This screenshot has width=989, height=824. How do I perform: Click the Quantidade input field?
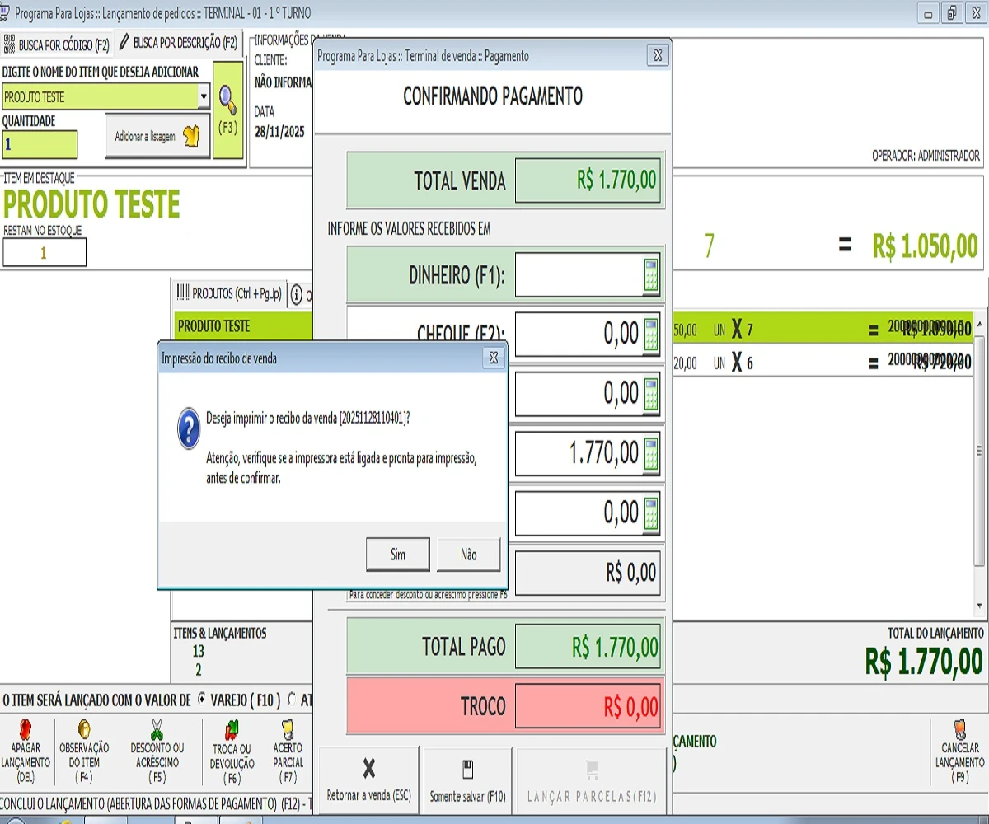point(40,145)
